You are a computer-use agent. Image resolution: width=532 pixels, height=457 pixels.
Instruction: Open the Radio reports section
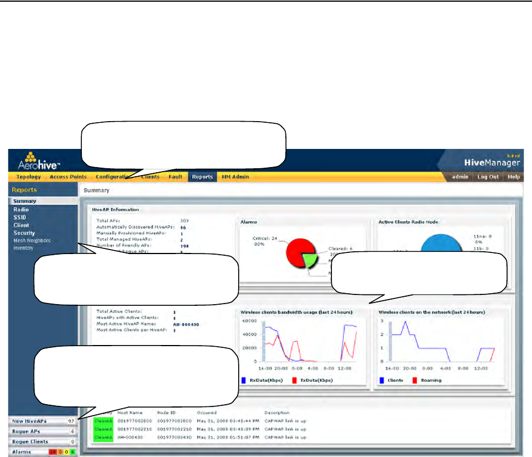[x=21, y=210]
